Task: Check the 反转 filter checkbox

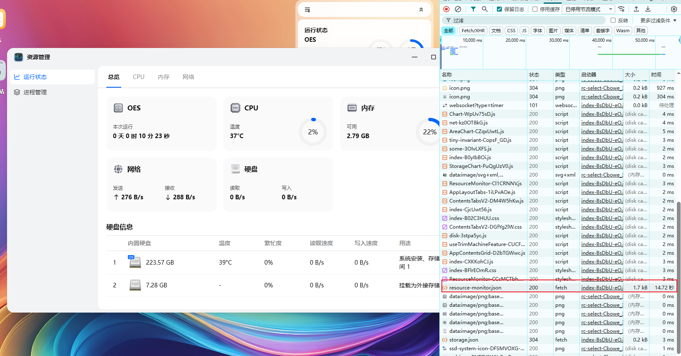Action: click(x=613, y=20)
